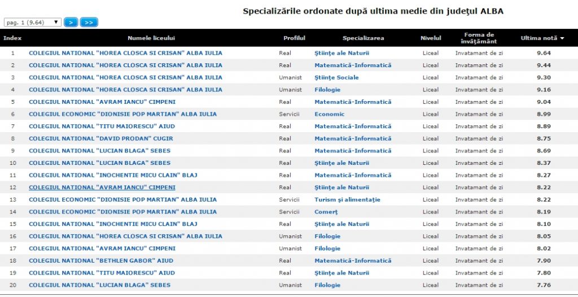Jump to last page with >> button
The width and height of the screenshot is (578, 297).
(x=89, y=23)
